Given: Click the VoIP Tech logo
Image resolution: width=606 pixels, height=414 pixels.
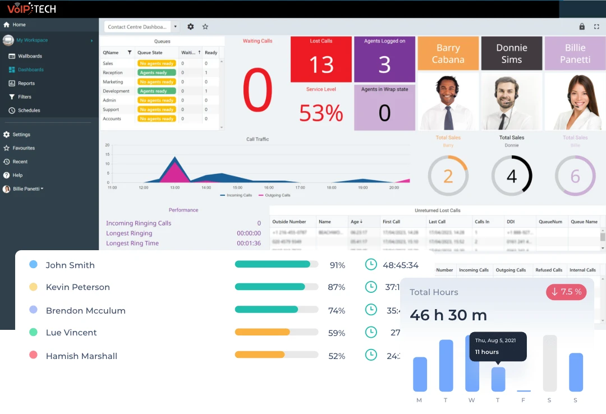Looking at the screenshot, I should click(31, 8).
